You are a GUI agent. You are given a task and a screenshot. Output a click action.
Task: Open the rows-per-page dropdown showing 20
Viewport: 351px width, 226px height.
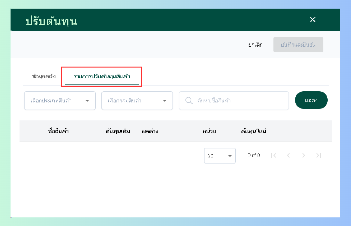[220, 156]
